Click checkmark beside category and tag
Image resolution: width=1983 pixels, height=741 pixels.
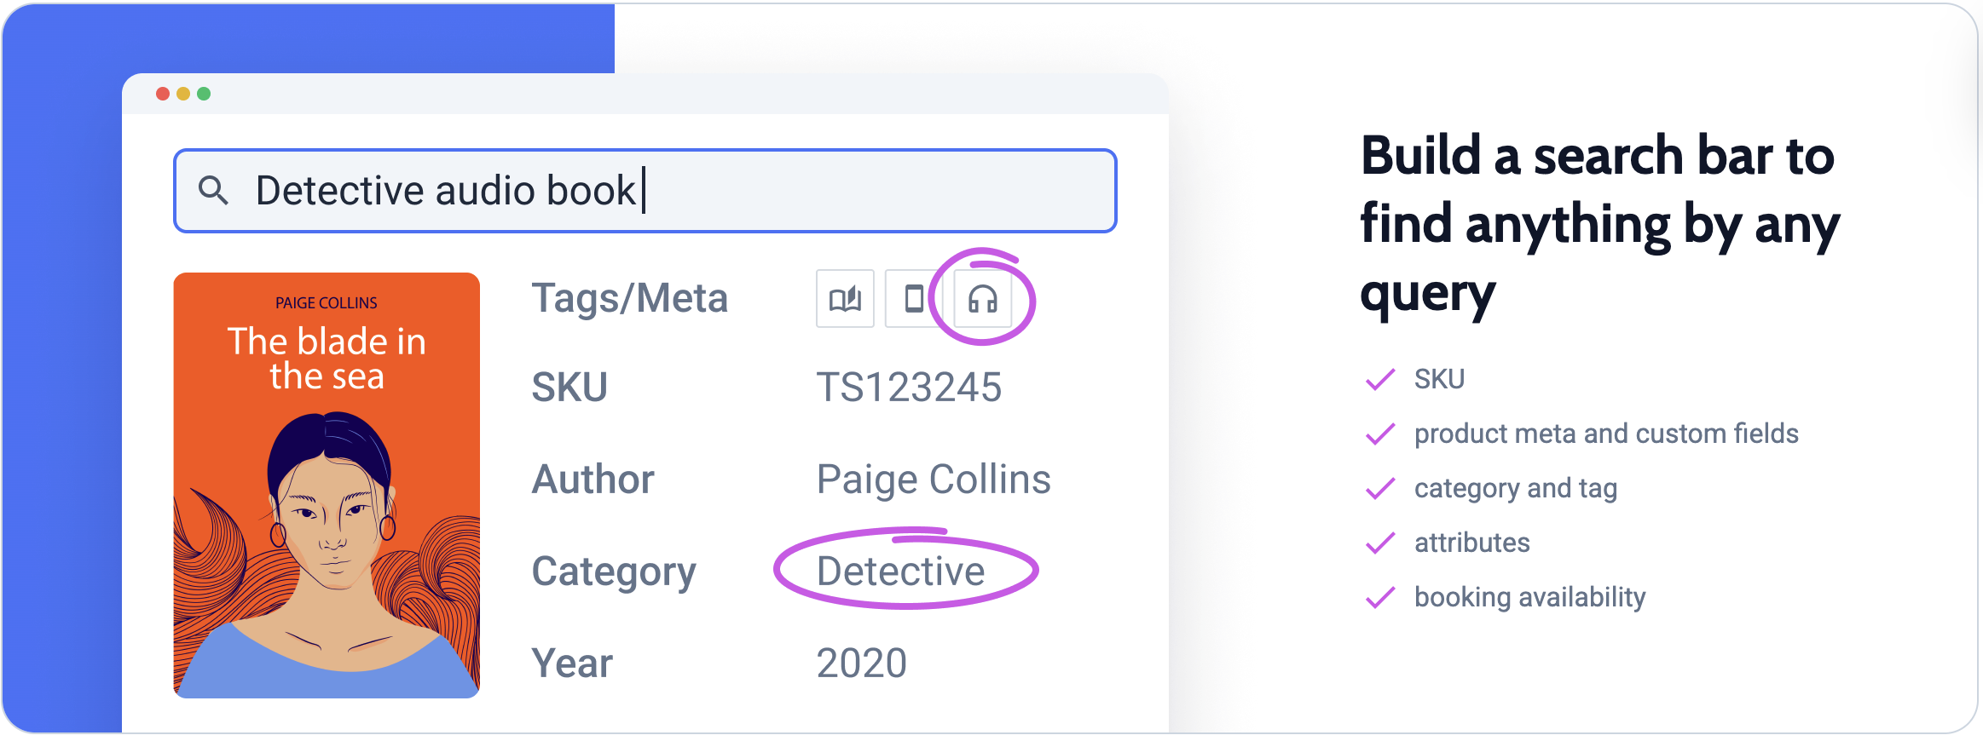(x=1380, y=488)
